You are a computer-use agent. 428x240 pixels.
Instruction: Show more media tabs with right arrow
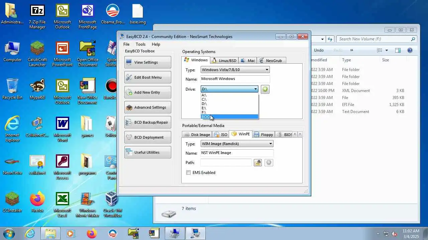(300, 134)
